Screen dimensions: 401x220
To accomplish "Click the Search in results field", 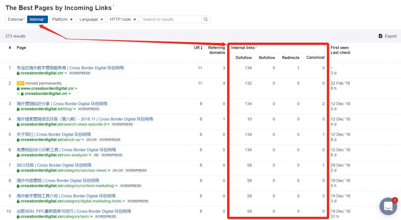I will (171, 20).
